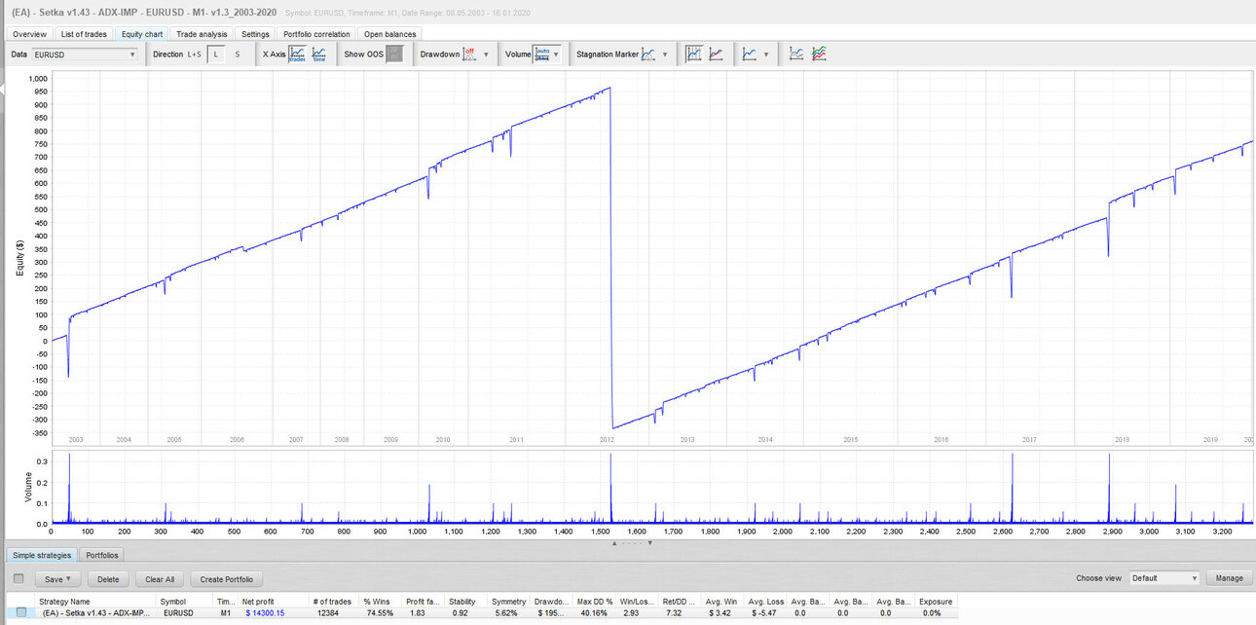Expand the Drawdown dropdown arrow
This screenshot has height=625, width=1256.
tap(486, 55)
